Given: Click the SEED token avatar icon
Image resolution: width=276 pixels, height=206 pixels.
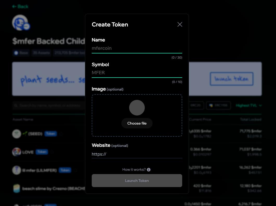Looking at the screenshot, I should [17, 134].
